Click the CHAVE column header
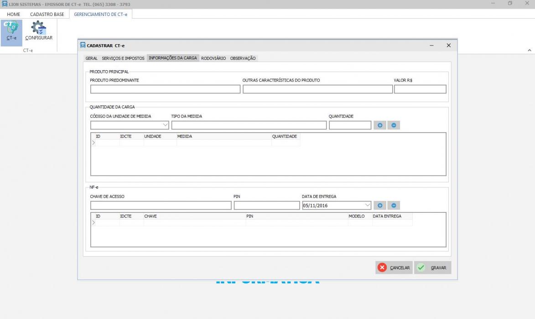The width and height of the screenshot is (535, 319). pyautogui.click(x=151, y=216)
